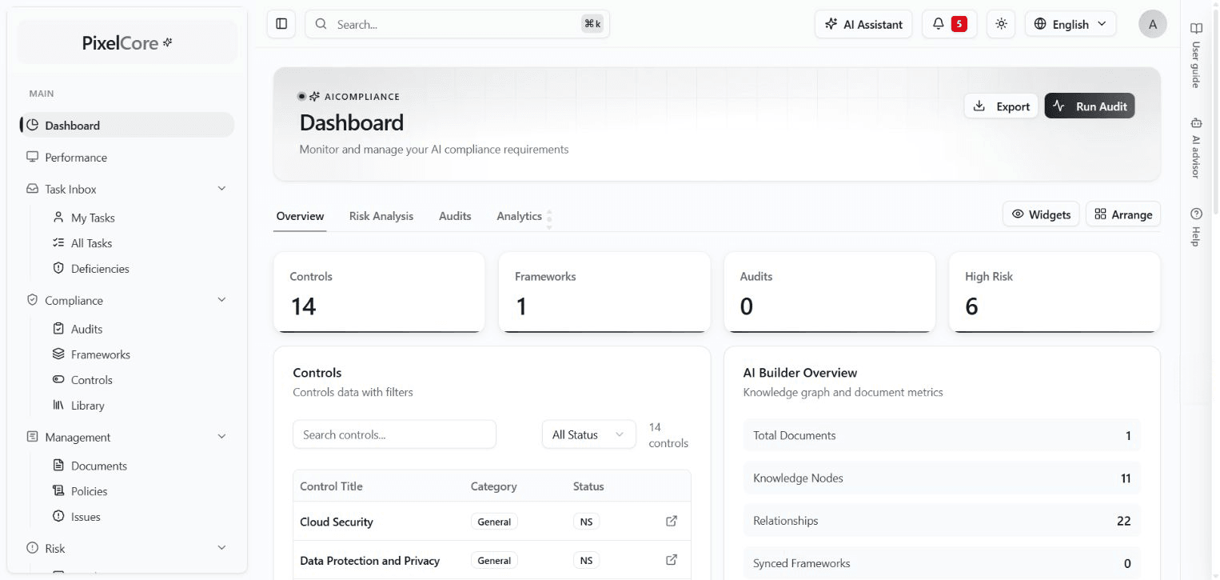Open the user avatar menu
1220x580 pixels.
tap(1152, 24)
